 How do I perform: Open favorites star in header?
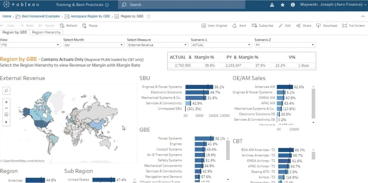(282, 5)
